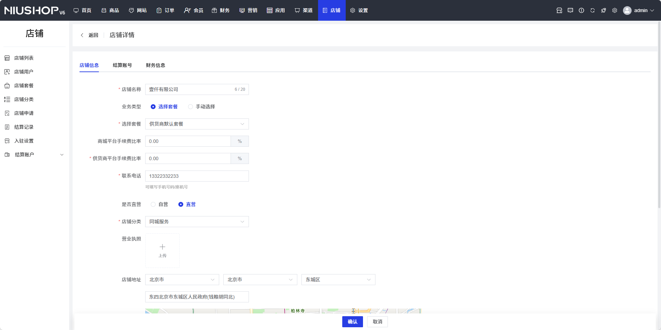The width and height of the screenshot is (661, 330).
Task: Open the 订单 top menu
Action: [x=165, y=10]
